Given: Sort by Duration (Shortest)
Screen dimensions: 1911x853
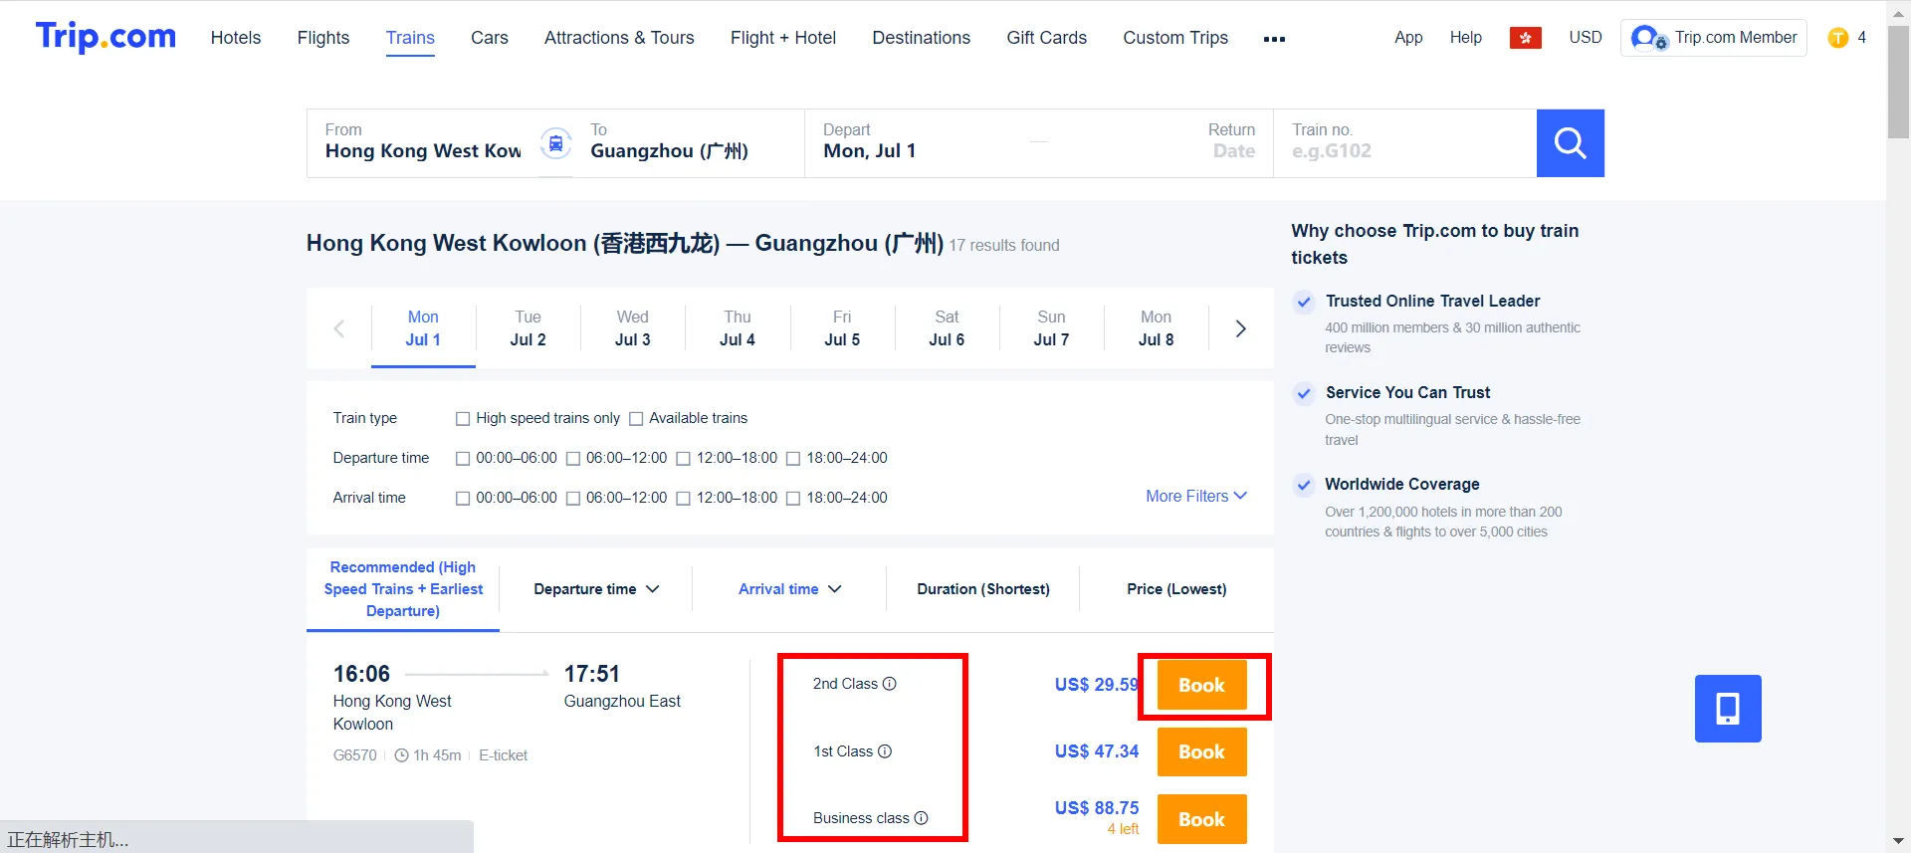Looking at the screenshot, I should 982,589.
